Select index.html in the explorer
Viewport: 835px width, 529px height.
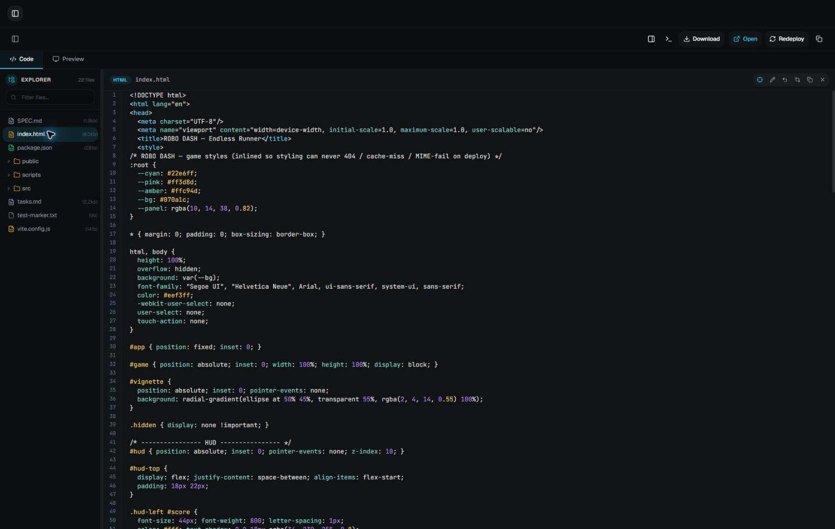pyautogui.click(x=50, y=134)
